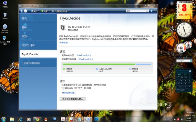This screenshot has height=122, width=196.
Task: Click the Try & Decide 已关闭 status text
Action: [79, 27]
